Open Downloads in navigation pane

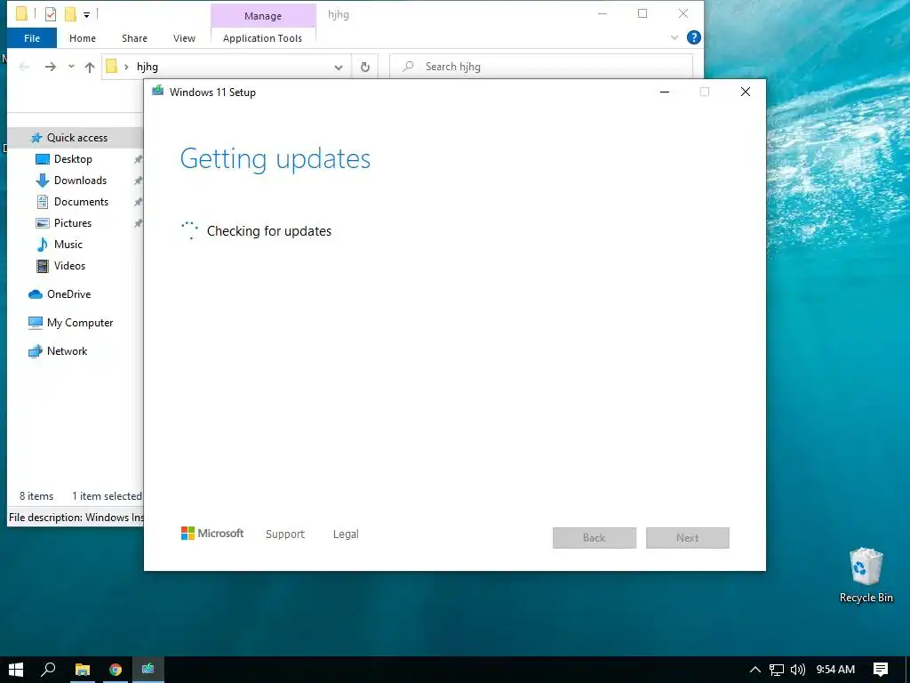pos(80,181)
